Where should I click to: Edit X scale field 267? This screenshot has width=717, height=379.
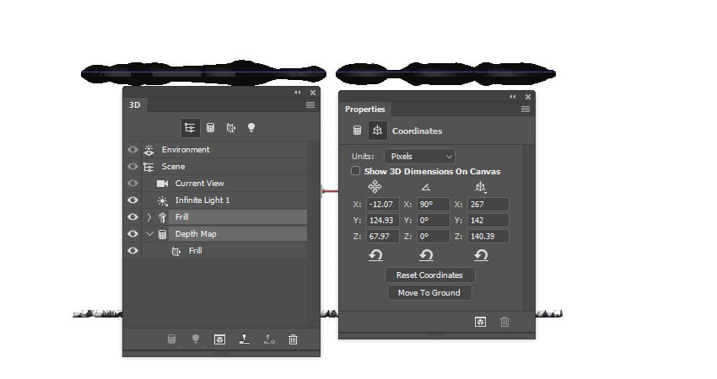coord(488,205)
